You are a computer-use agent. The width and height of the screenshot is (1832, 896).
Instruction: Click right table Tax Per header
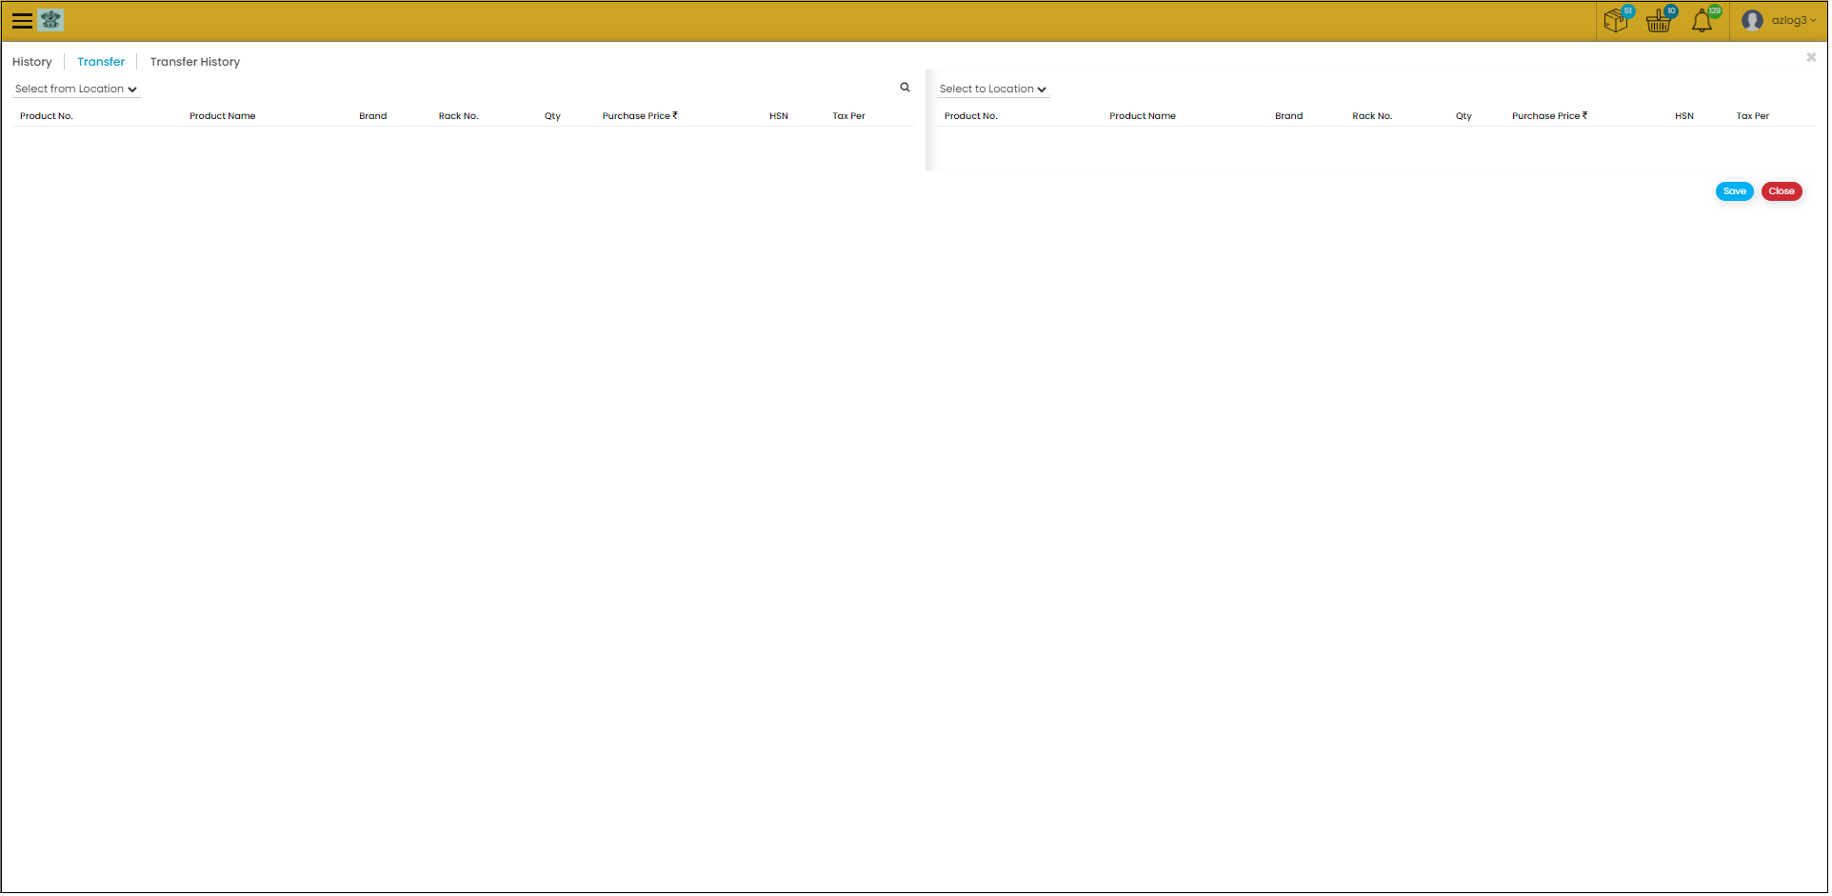click(1754, 116)
